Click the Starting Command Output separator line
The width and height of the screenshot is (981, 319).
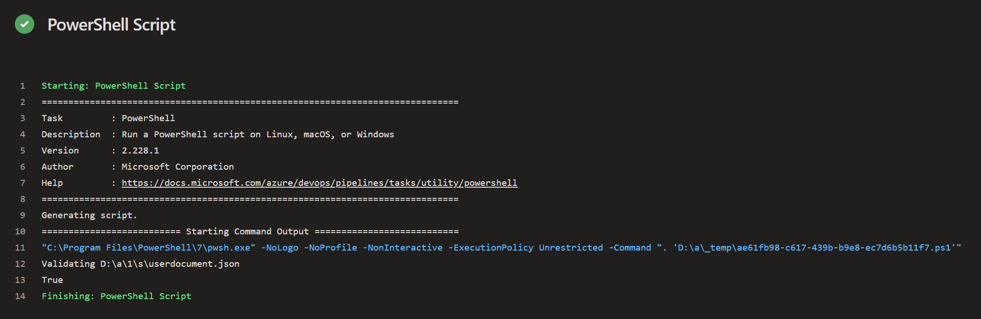pos(250,232)
